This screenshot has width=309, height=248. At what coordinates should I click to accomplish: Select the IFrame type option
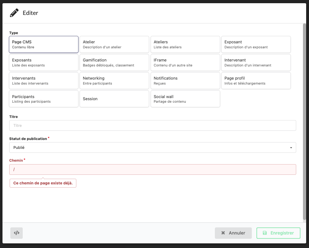click(x=185, y=63)
